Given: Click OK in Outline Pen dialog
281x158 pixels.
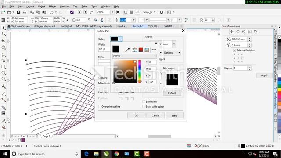Looking at the screenshot, I should point(136,115).
